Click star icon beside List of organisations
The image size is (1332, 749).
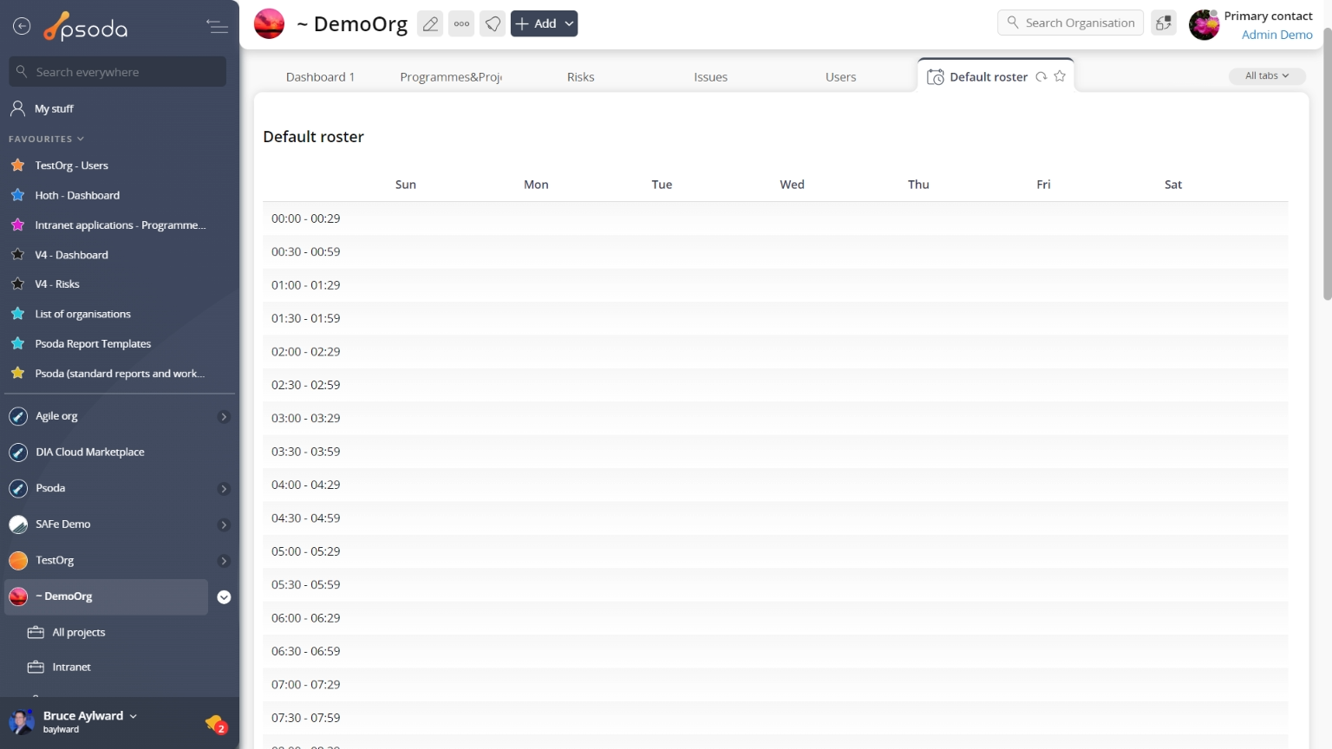click(17, 314)
